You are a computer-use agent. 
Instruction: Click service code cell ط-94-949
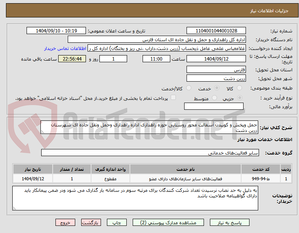click(261, 179)
